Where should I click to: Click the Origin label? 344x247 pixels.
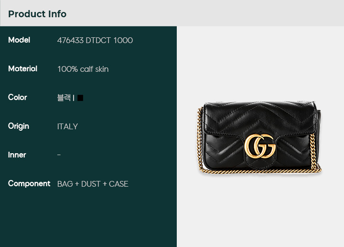pos(19,126)
